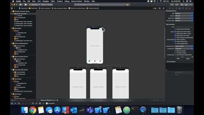Uncheck Under Bottom Bars option
204x115 pixels.
click(175, 42)
